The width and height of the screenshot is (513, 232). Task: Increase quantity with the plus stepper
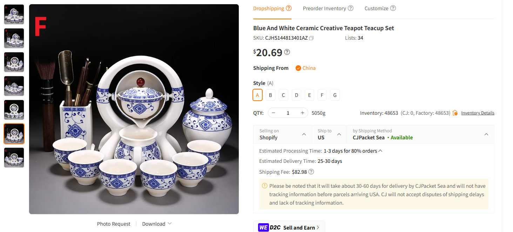[302, 113]
